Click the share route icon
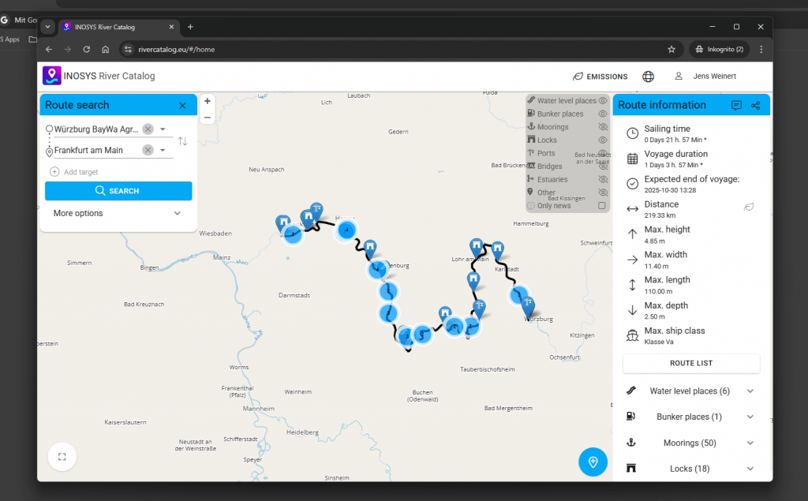Image resolution: width=808 pixels, height=501 pixels. point(755,105)
